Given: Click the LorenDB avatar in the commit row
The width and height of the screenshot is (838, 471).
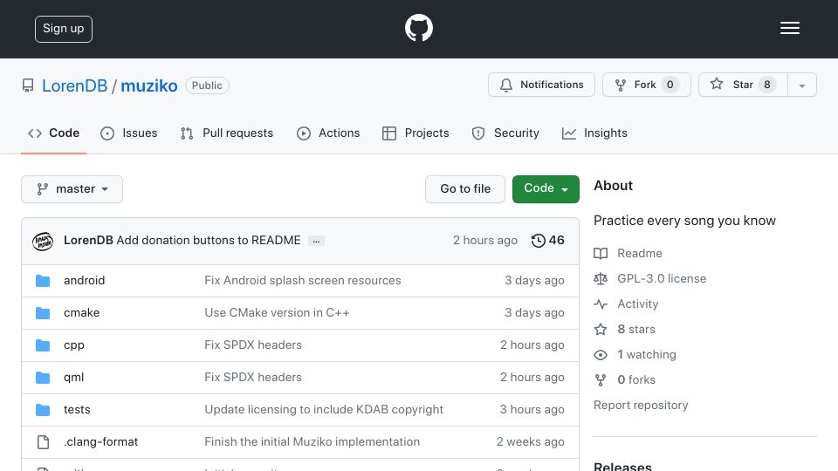Looking at the screenshot, I should pos(43,241).
